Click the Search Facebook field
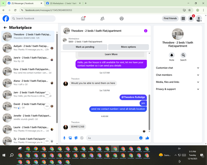This screenshot has height=165, width=207. click(x=33, y=19)
